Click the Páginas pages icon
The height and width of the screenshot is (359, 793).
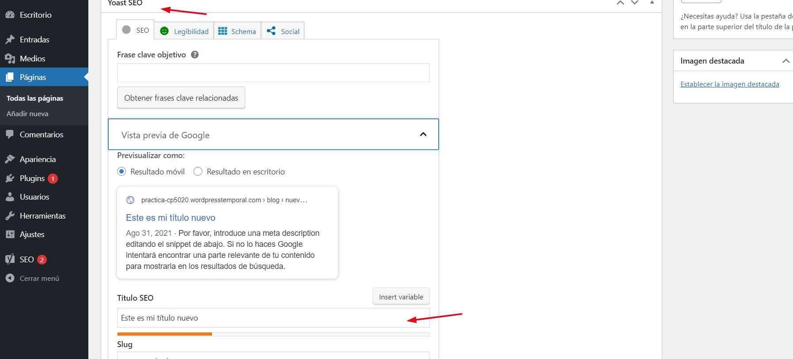click(x=10, y=77)
